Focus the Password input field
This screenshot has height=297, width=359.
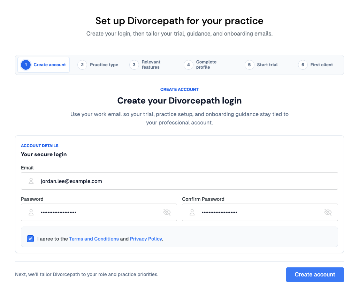pyautogui.click(x=99, y=212)
